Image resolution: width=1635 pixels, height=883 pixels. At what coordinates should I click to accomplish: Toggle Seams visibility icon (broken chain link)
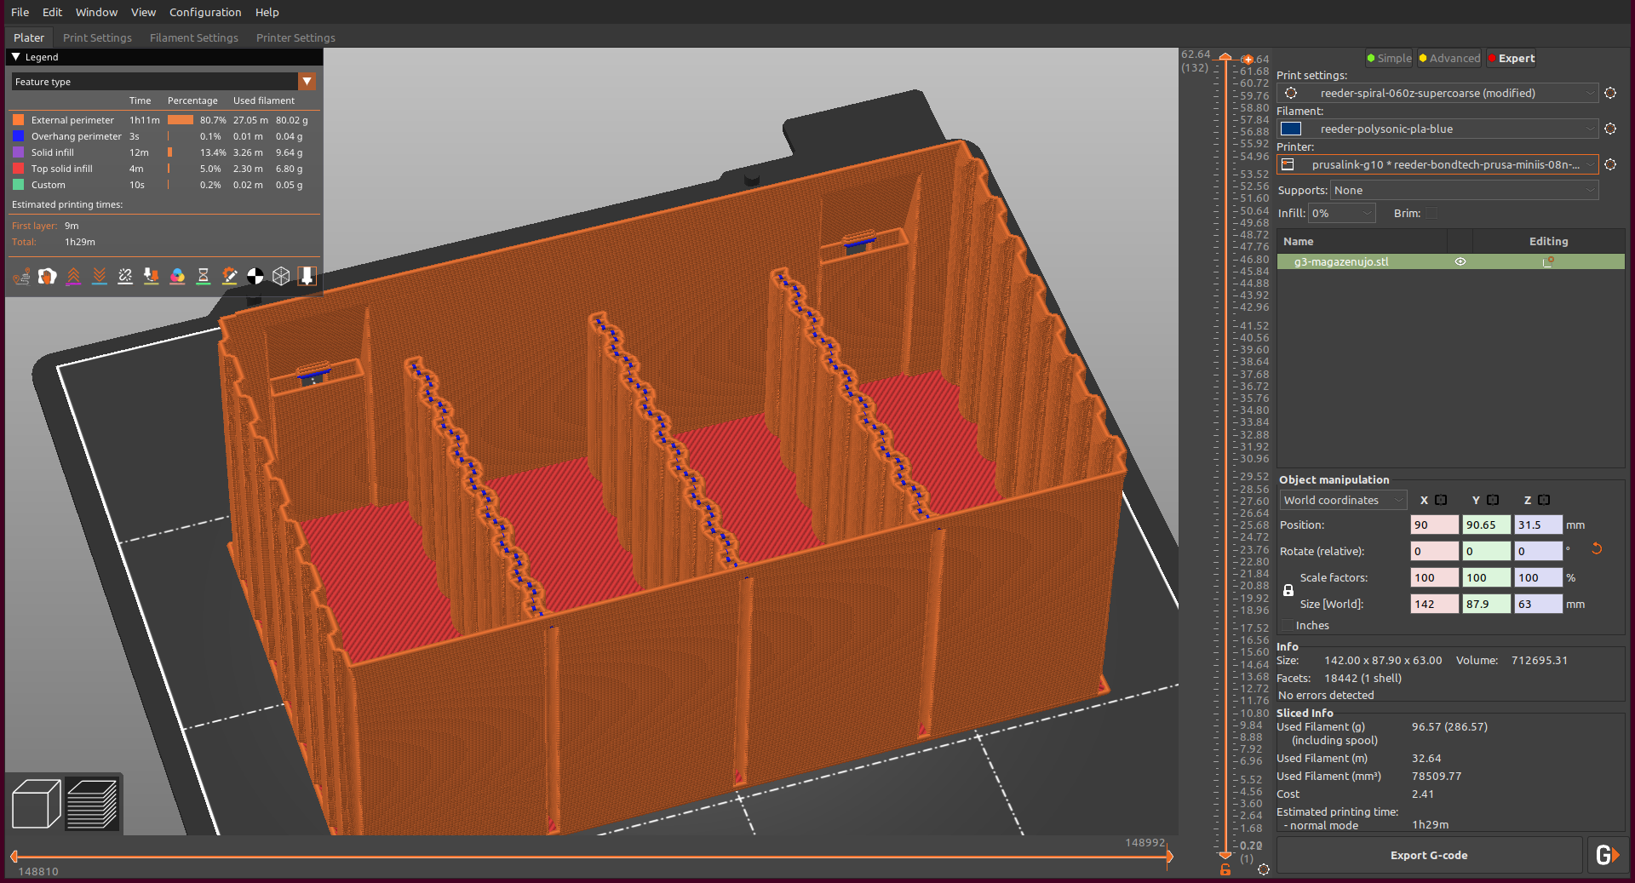coord(125,276)
